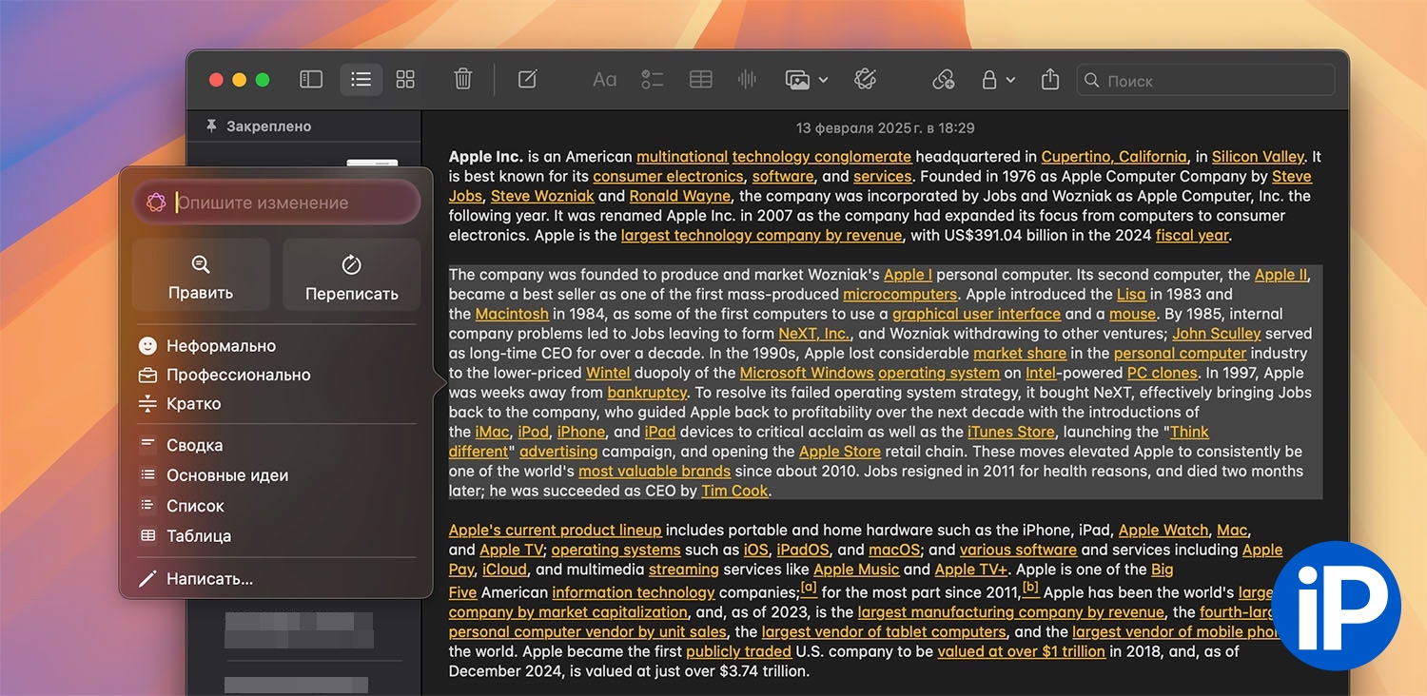Click the Править proofread button

(x=201, y=275)
